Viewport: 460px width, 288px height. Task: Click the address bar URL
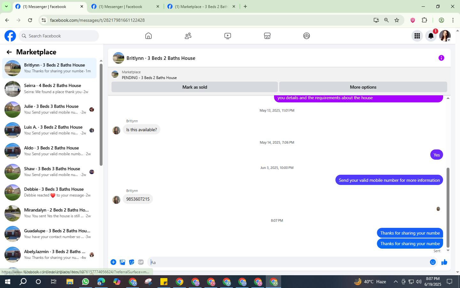(x=97, y=20)
